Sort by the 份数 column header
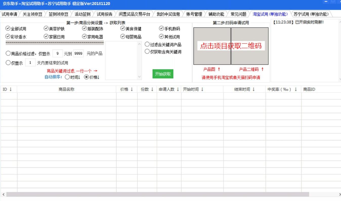The width and height of the screenshot is (341, 201). pos(147,89)
